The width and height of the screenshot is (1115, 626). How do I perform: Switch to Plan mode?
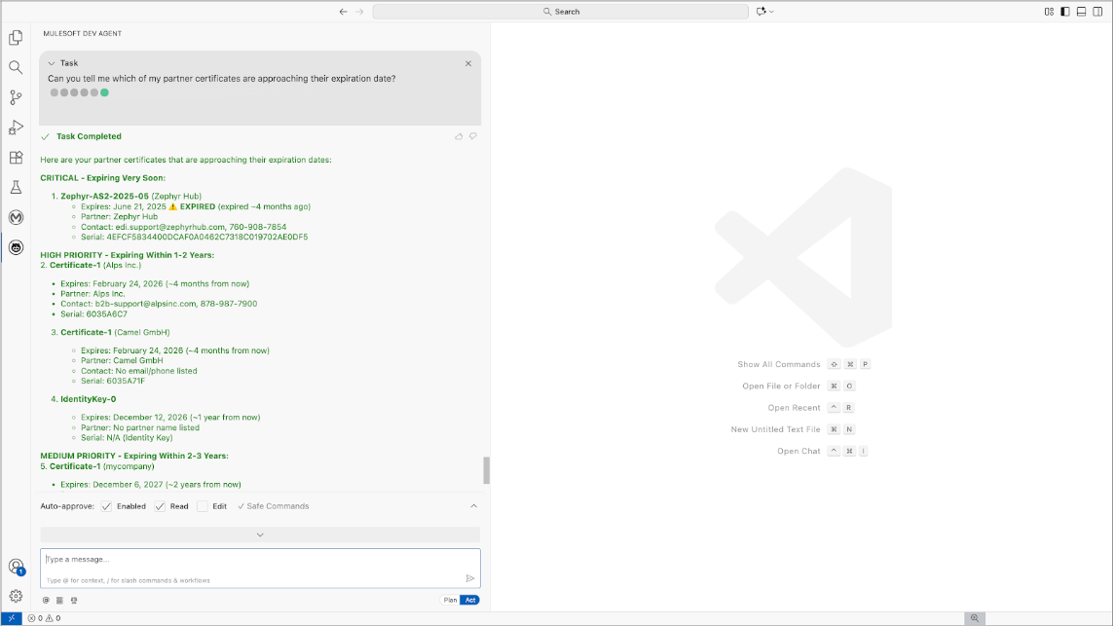(x=450, y=600)
